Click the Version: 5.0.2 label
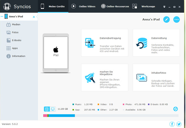Screen dimensions: 186x128 (10, 124)
